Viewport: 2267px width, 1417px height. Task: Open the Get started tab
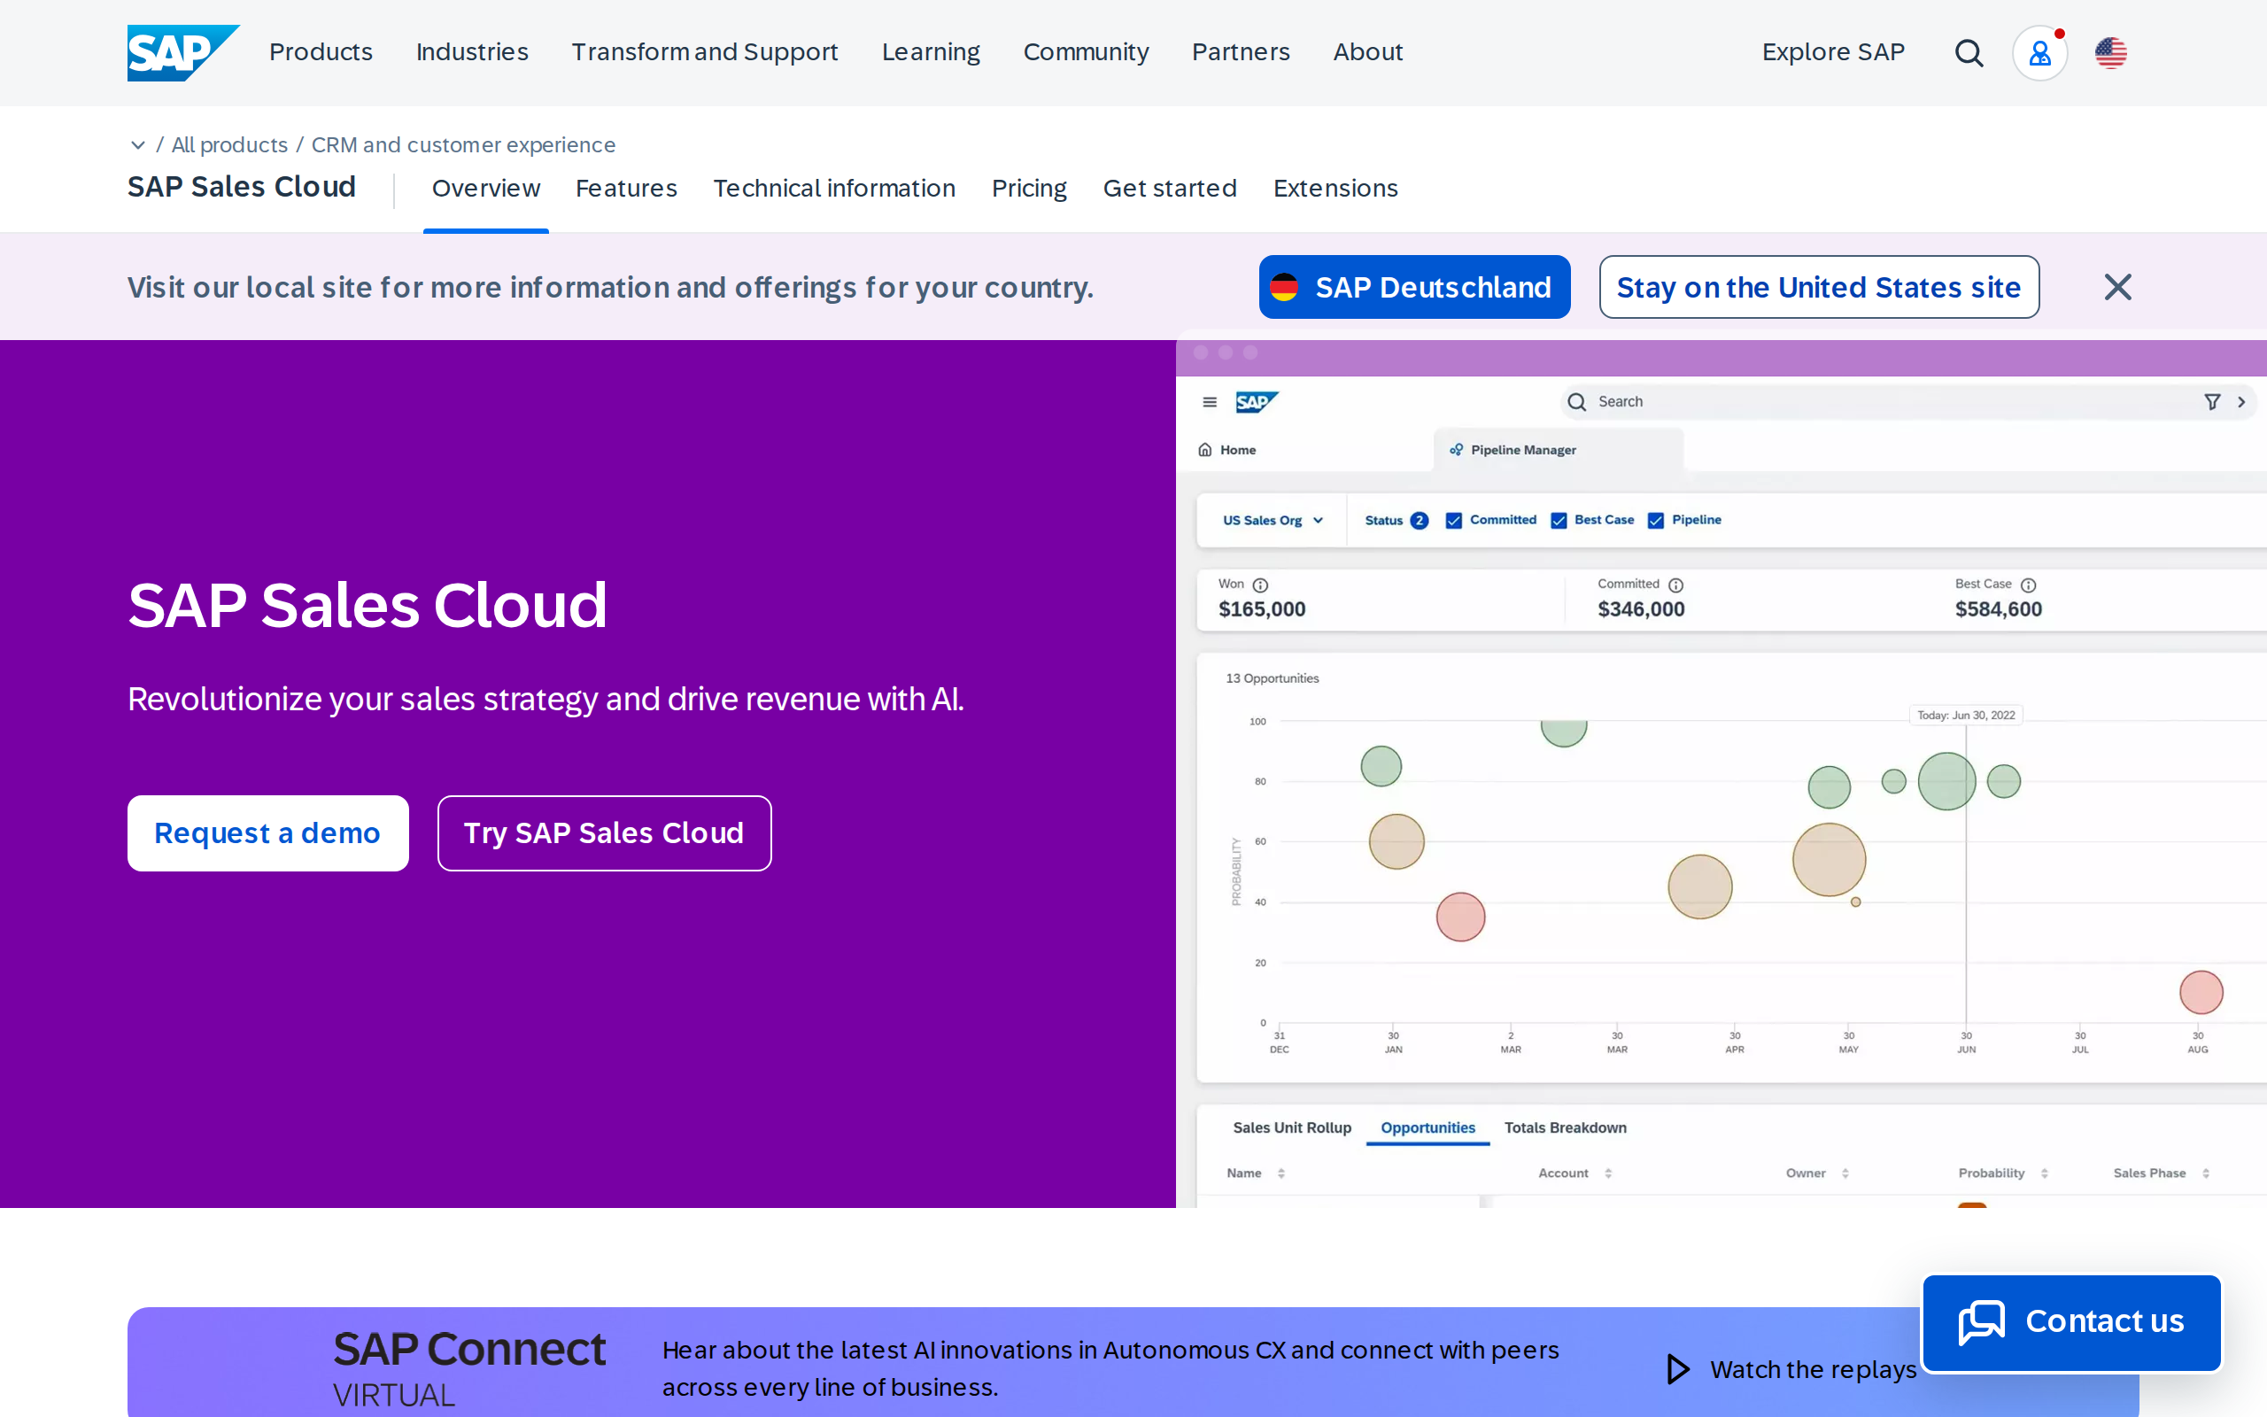point(1169,189)
